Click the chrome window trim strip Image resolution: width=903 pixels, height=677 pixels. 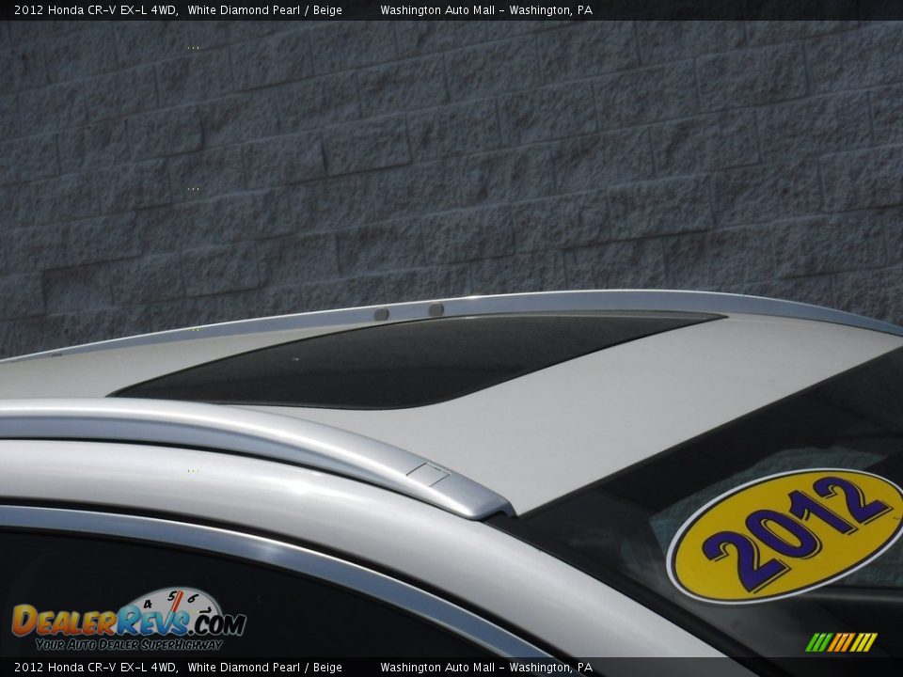point(282,557)
